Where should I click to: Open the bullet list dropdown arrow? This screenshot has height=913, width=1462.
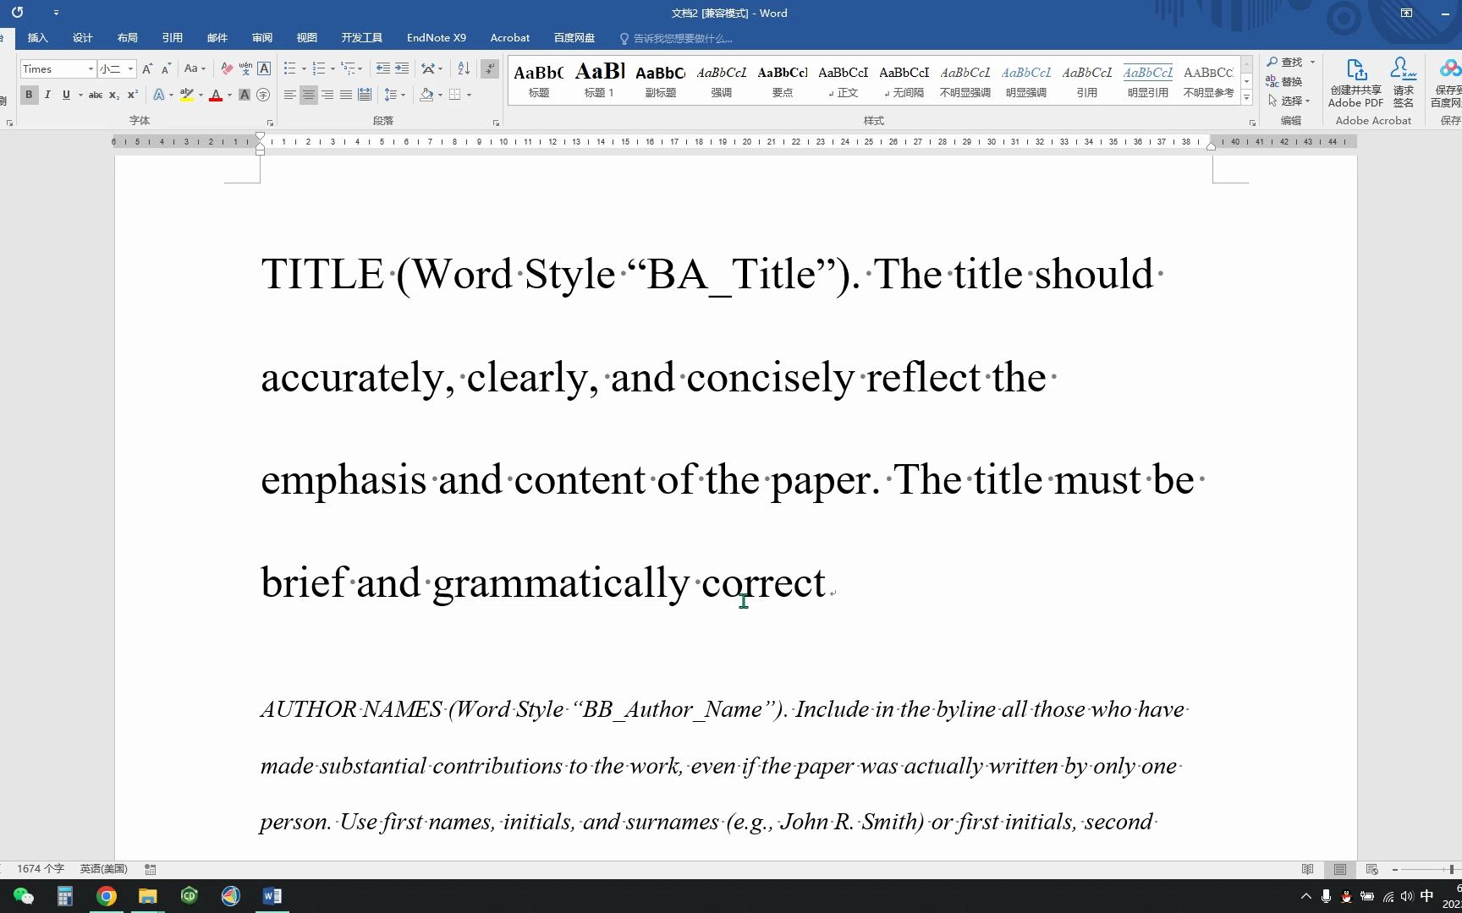(x=304, y=68)
